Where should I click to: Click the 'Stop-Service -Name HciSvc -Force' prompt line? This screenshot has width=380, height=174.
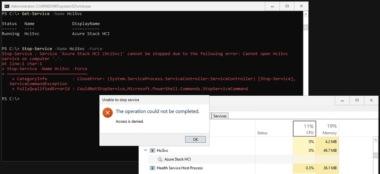click(x=52, y=49)
